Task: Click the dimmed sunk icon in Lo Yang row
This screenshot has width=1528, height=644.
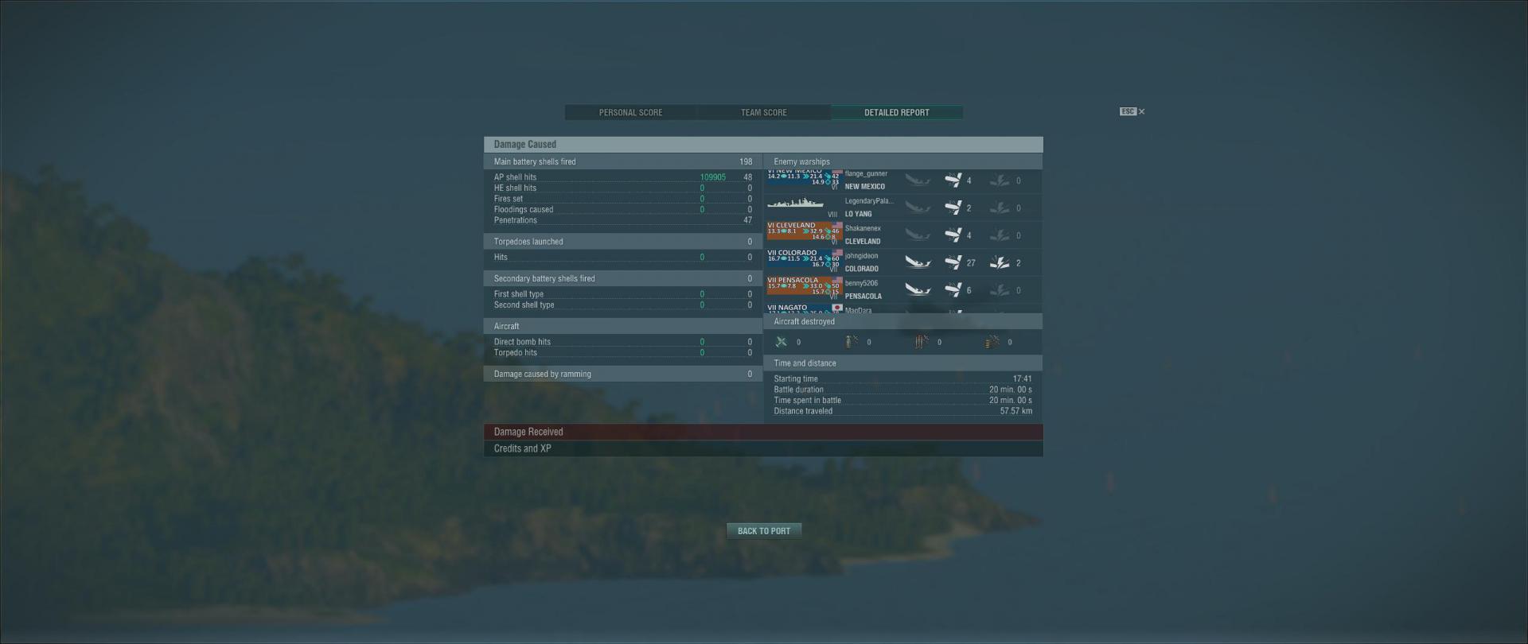Action: (918, 208)
